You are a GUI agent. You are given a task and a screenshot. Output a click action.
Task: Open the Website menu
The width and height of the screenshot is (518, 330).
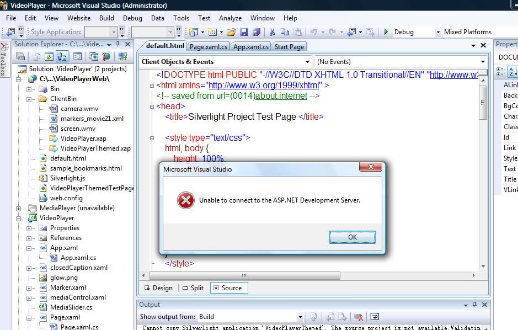pos(79,18)
